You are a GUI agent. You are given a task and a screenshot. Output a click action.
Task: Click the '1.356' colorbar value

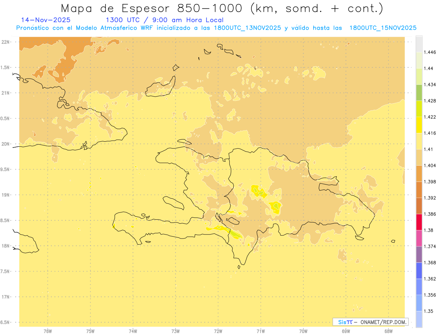point(431,295)
